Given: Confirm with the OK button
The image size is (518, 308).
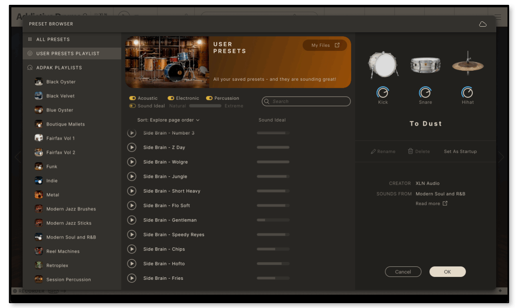Looking at the screenshot, I should [x=447, y=272].
